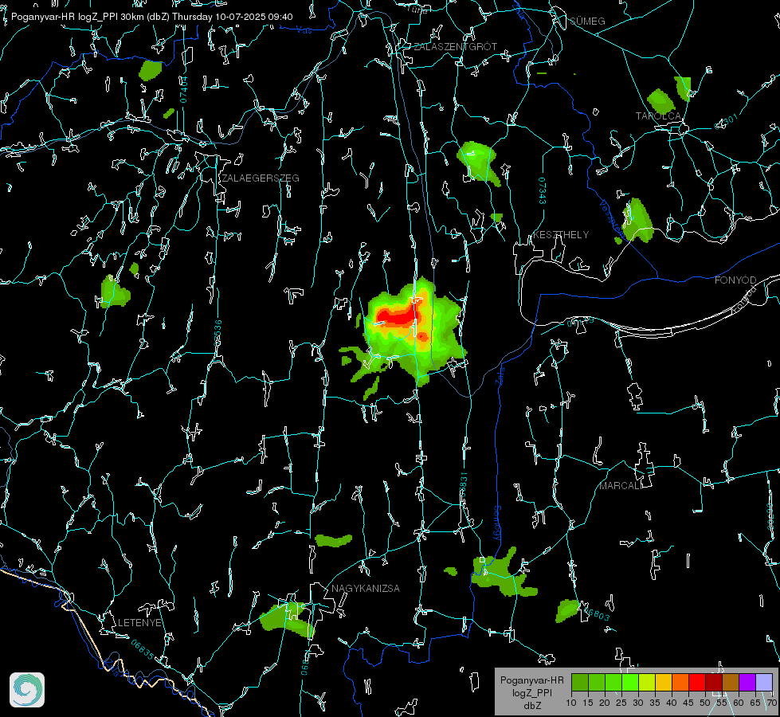Select the 10–15 dBZ dark green swatch

(579, 682)
